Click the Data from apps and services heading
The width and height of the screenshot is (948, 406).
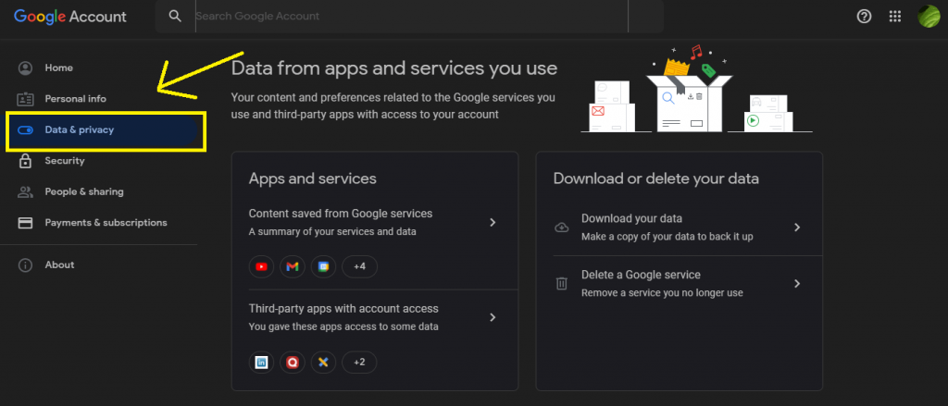(x=394, y=68)
